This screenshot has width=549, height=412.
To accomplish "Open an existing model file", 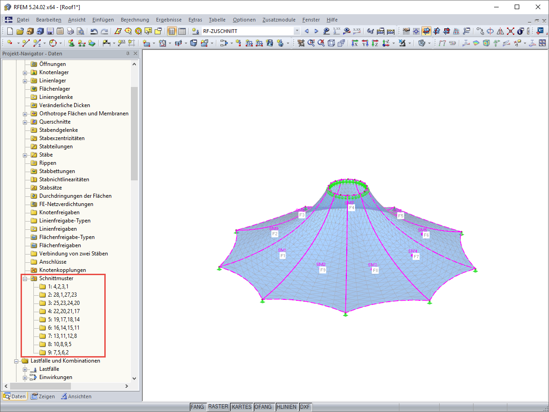I will coord(20,31).
